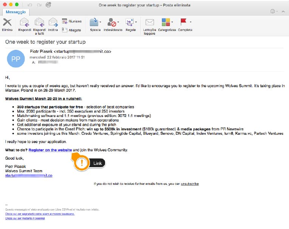Viewport: 289px width, 229px height.
Task: Click 'I really hope to see your application' line
Action: tap(36, 142)
